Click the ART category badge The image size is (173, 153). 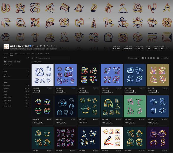47,49
